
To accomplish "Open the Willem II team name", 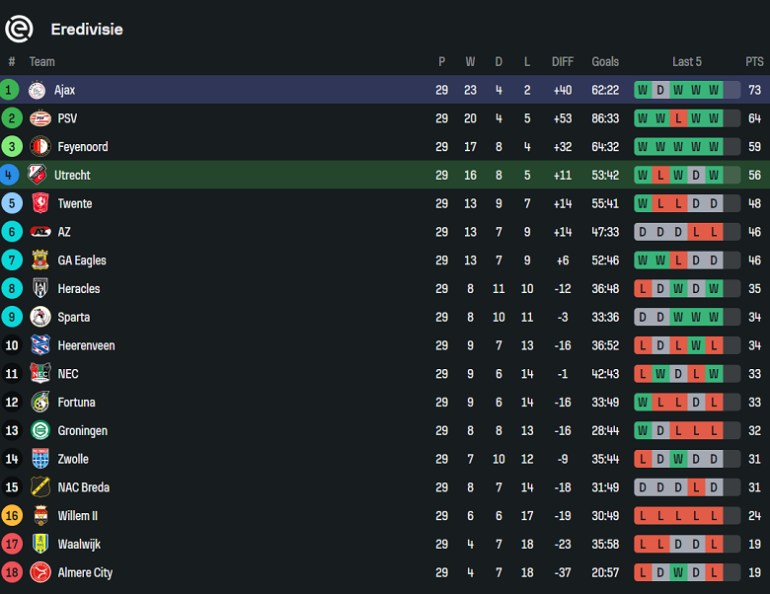I will click(78, 516).
